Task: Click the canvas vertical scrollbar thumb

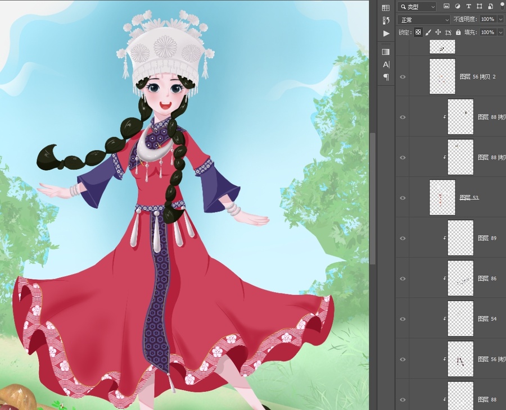Action: tap(372, 198)
